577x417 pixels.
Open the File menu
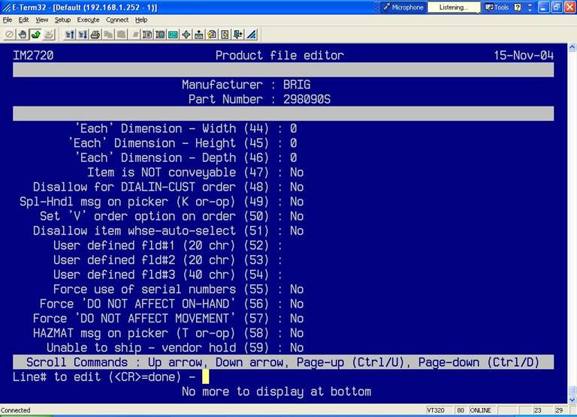[x=8, y=19]
